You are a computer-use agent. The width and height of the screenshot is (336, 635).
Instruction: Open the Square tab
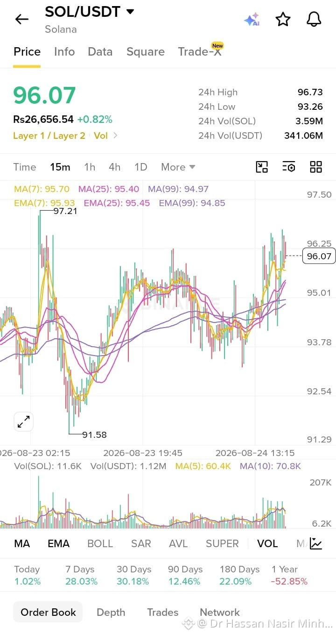[x=146, y=51]
